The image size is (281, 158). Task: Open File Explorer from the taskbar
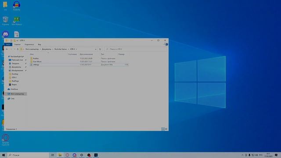tap(60, 155)
